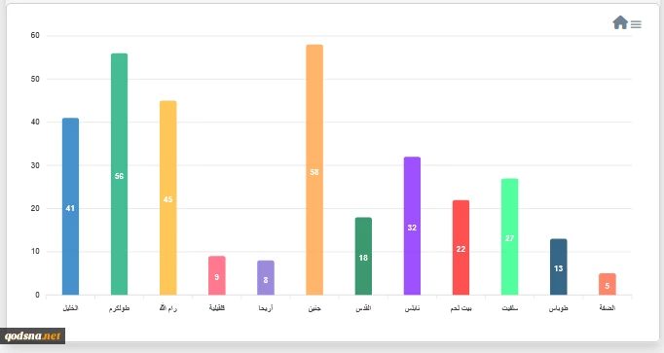Open the chart hamburger menu

coord(636,24)
